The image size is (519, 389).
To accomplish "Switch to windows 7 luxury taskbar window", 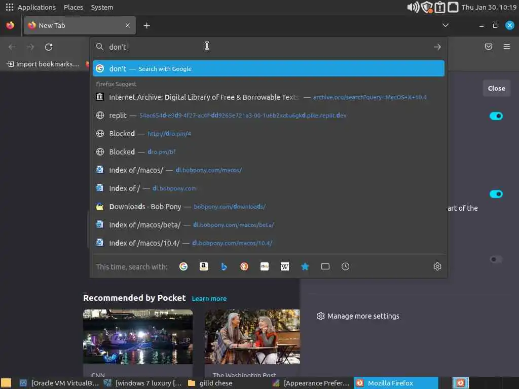I will pyautogui.click(x=143, y=383).
